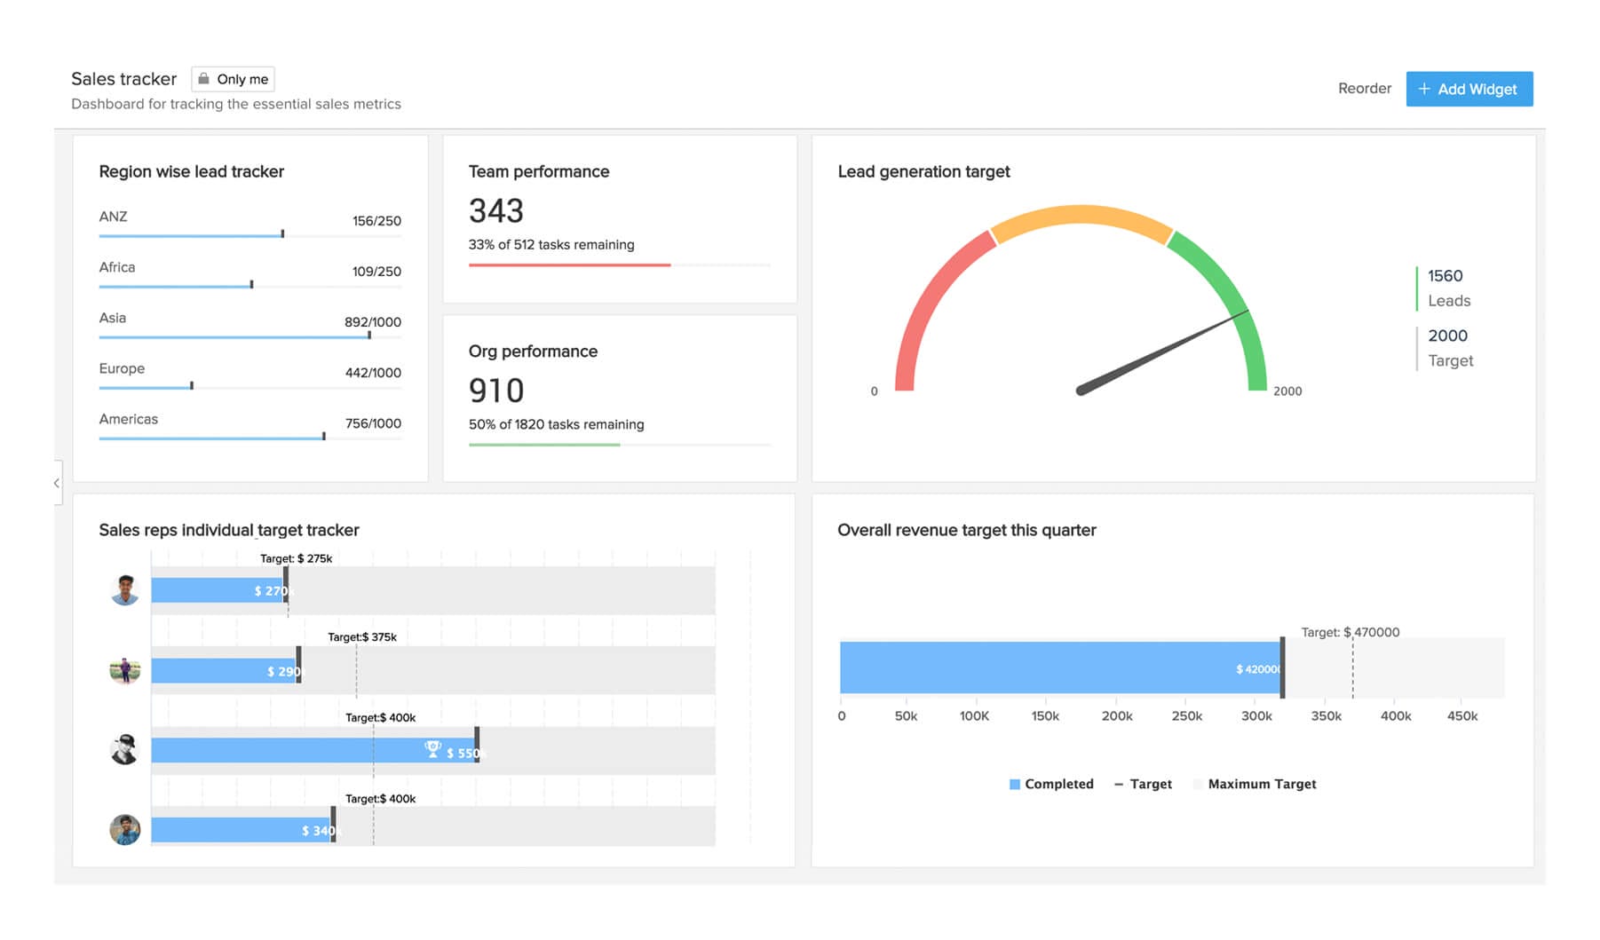Viewport: 1600px width, 940px height.
Task: Open the Only me sharing dropdown
Action: coord(234,79)
